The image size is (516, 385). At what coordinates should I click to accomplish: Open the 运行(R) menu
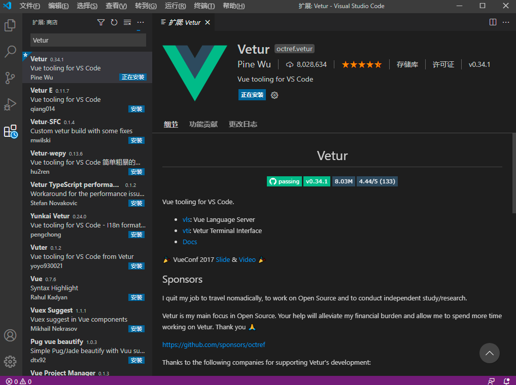point(175,6)
